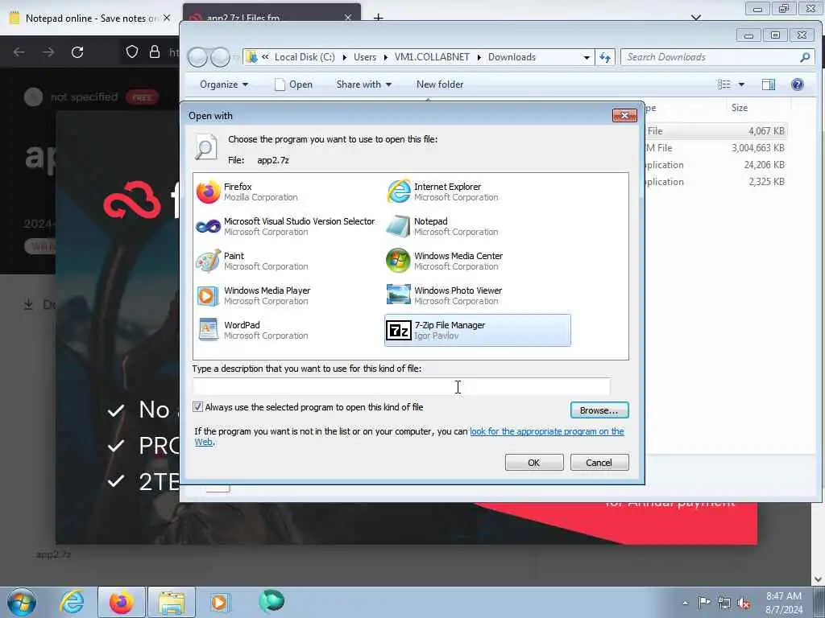Choose Windows Media Center icon

coord(398,262)
